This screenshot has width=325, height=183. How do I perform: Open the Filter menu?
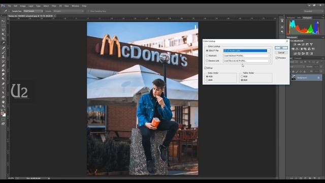click(54, 6)
